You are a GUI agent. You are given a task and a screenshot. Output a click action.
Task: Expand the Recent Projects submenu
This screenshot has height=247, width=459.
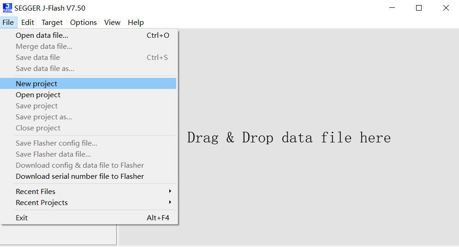(89, 203)
